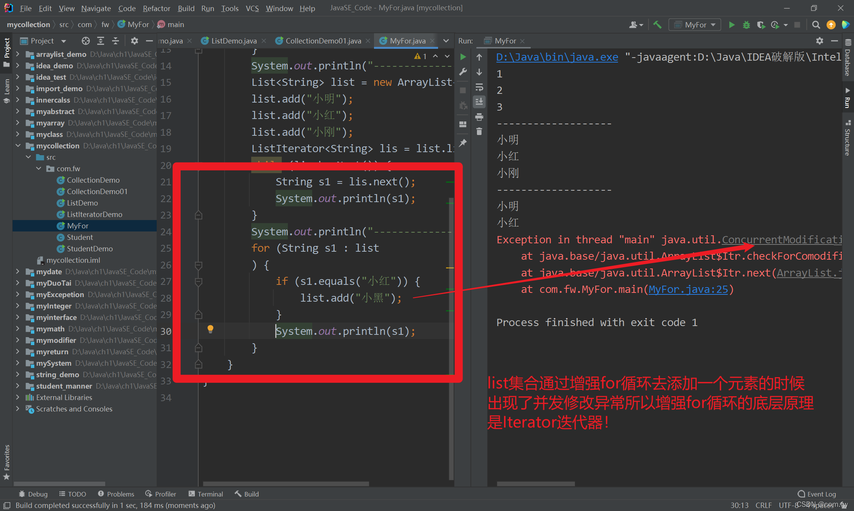Image resolution: width=854 pixels, height=511 pixels.
Task: Open the Terminal tool window button
Action: [206, 494]
